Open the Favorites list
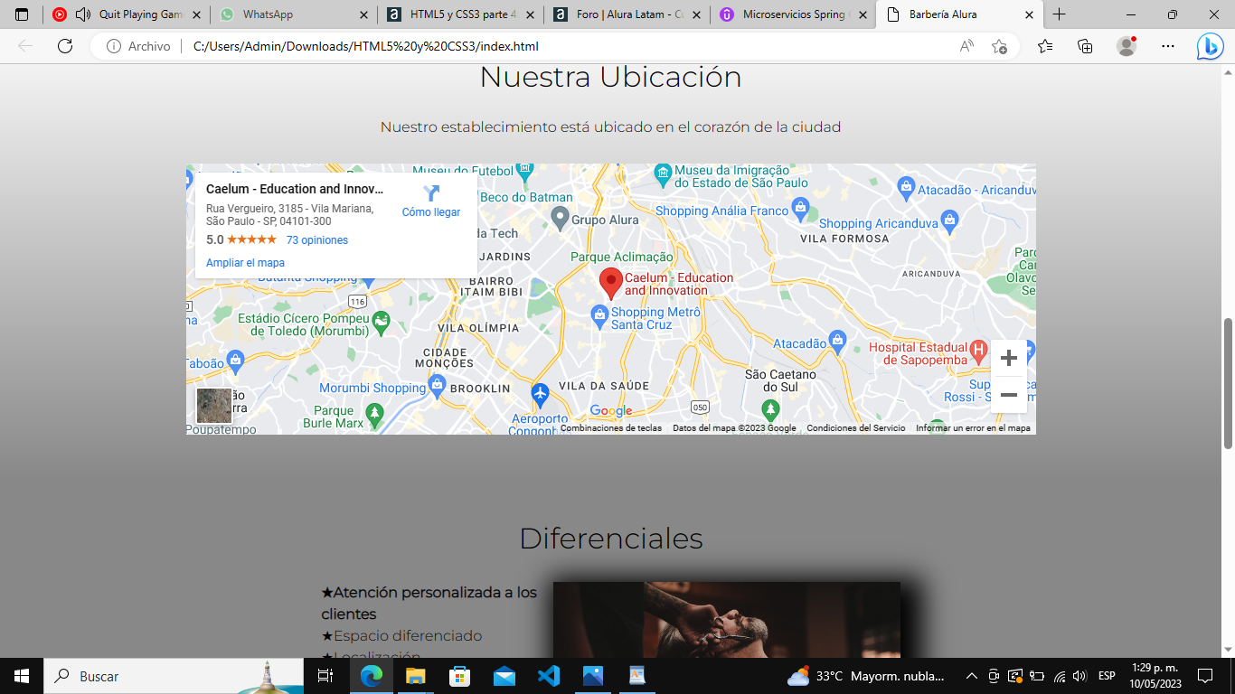The width and height of the screenshot is (1235, 694). tap(1045, 46)
